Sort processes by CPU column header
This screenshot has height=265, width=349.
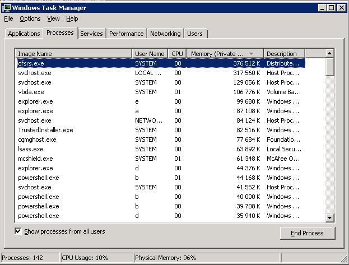pos(177,54)
